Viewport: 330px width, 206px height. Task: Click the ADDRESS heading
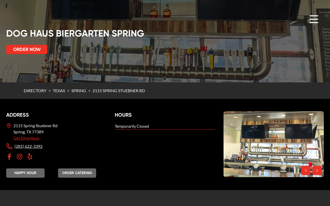18,115
